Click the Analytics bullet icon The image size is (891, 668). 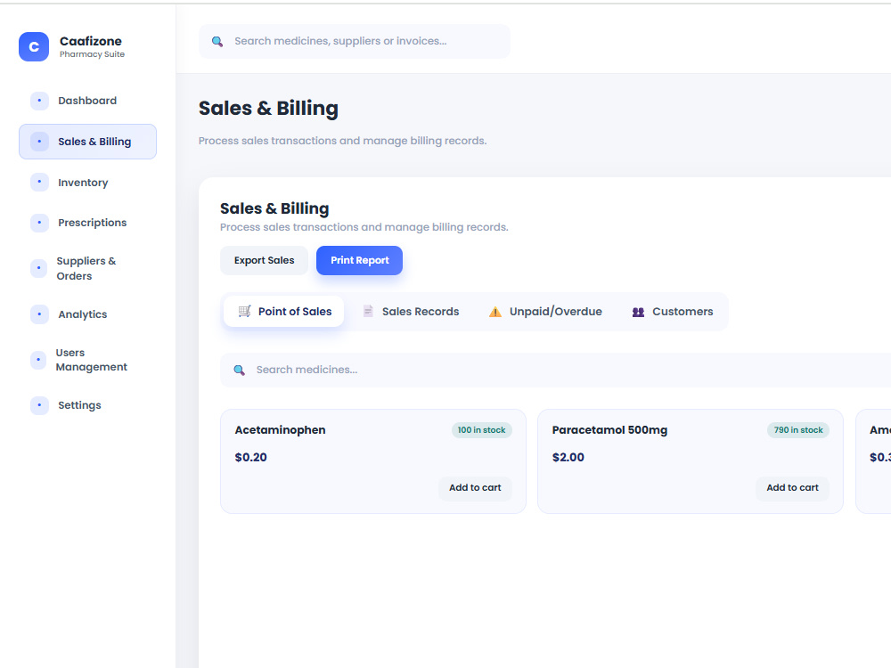[39, 314]
